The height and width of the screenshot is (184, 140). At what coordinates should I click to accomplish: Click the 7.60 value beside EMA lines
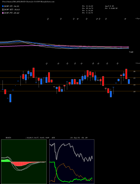[x=131, y=52]
